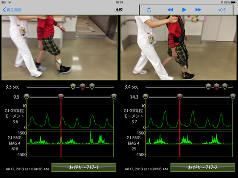
Task: Tap the fast-forward double-arrow button
Action: (x=198, y=10)
